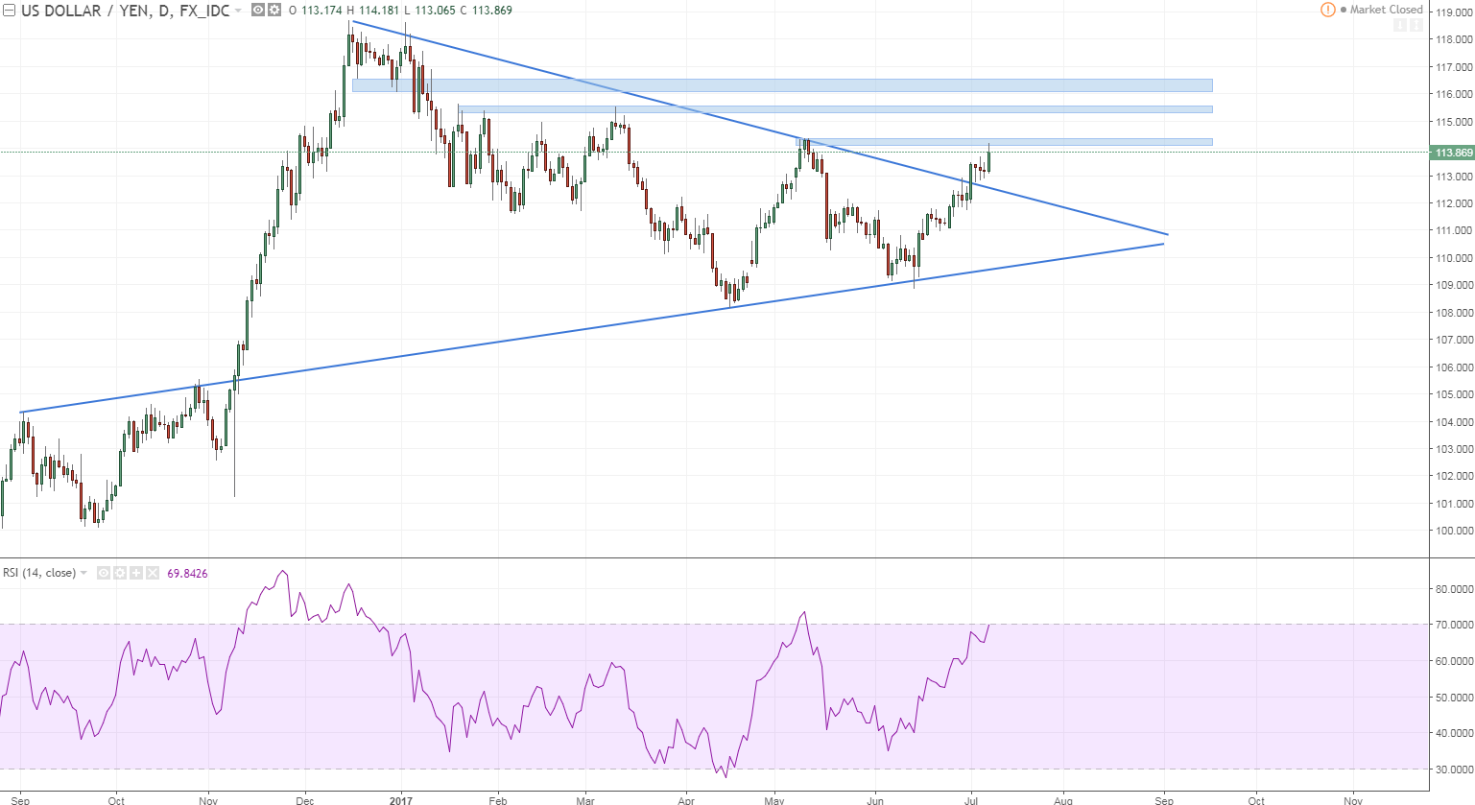Click the 2017 label on time axis
Image resolution: width=1475 pixels, height=805 pixels.
(x=401, y=800)
